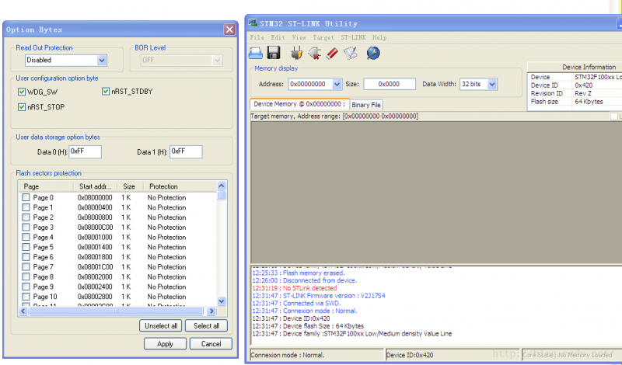622x365 pixels.
Task: Click the Full chip erase icon
Action: pos(332,53)
